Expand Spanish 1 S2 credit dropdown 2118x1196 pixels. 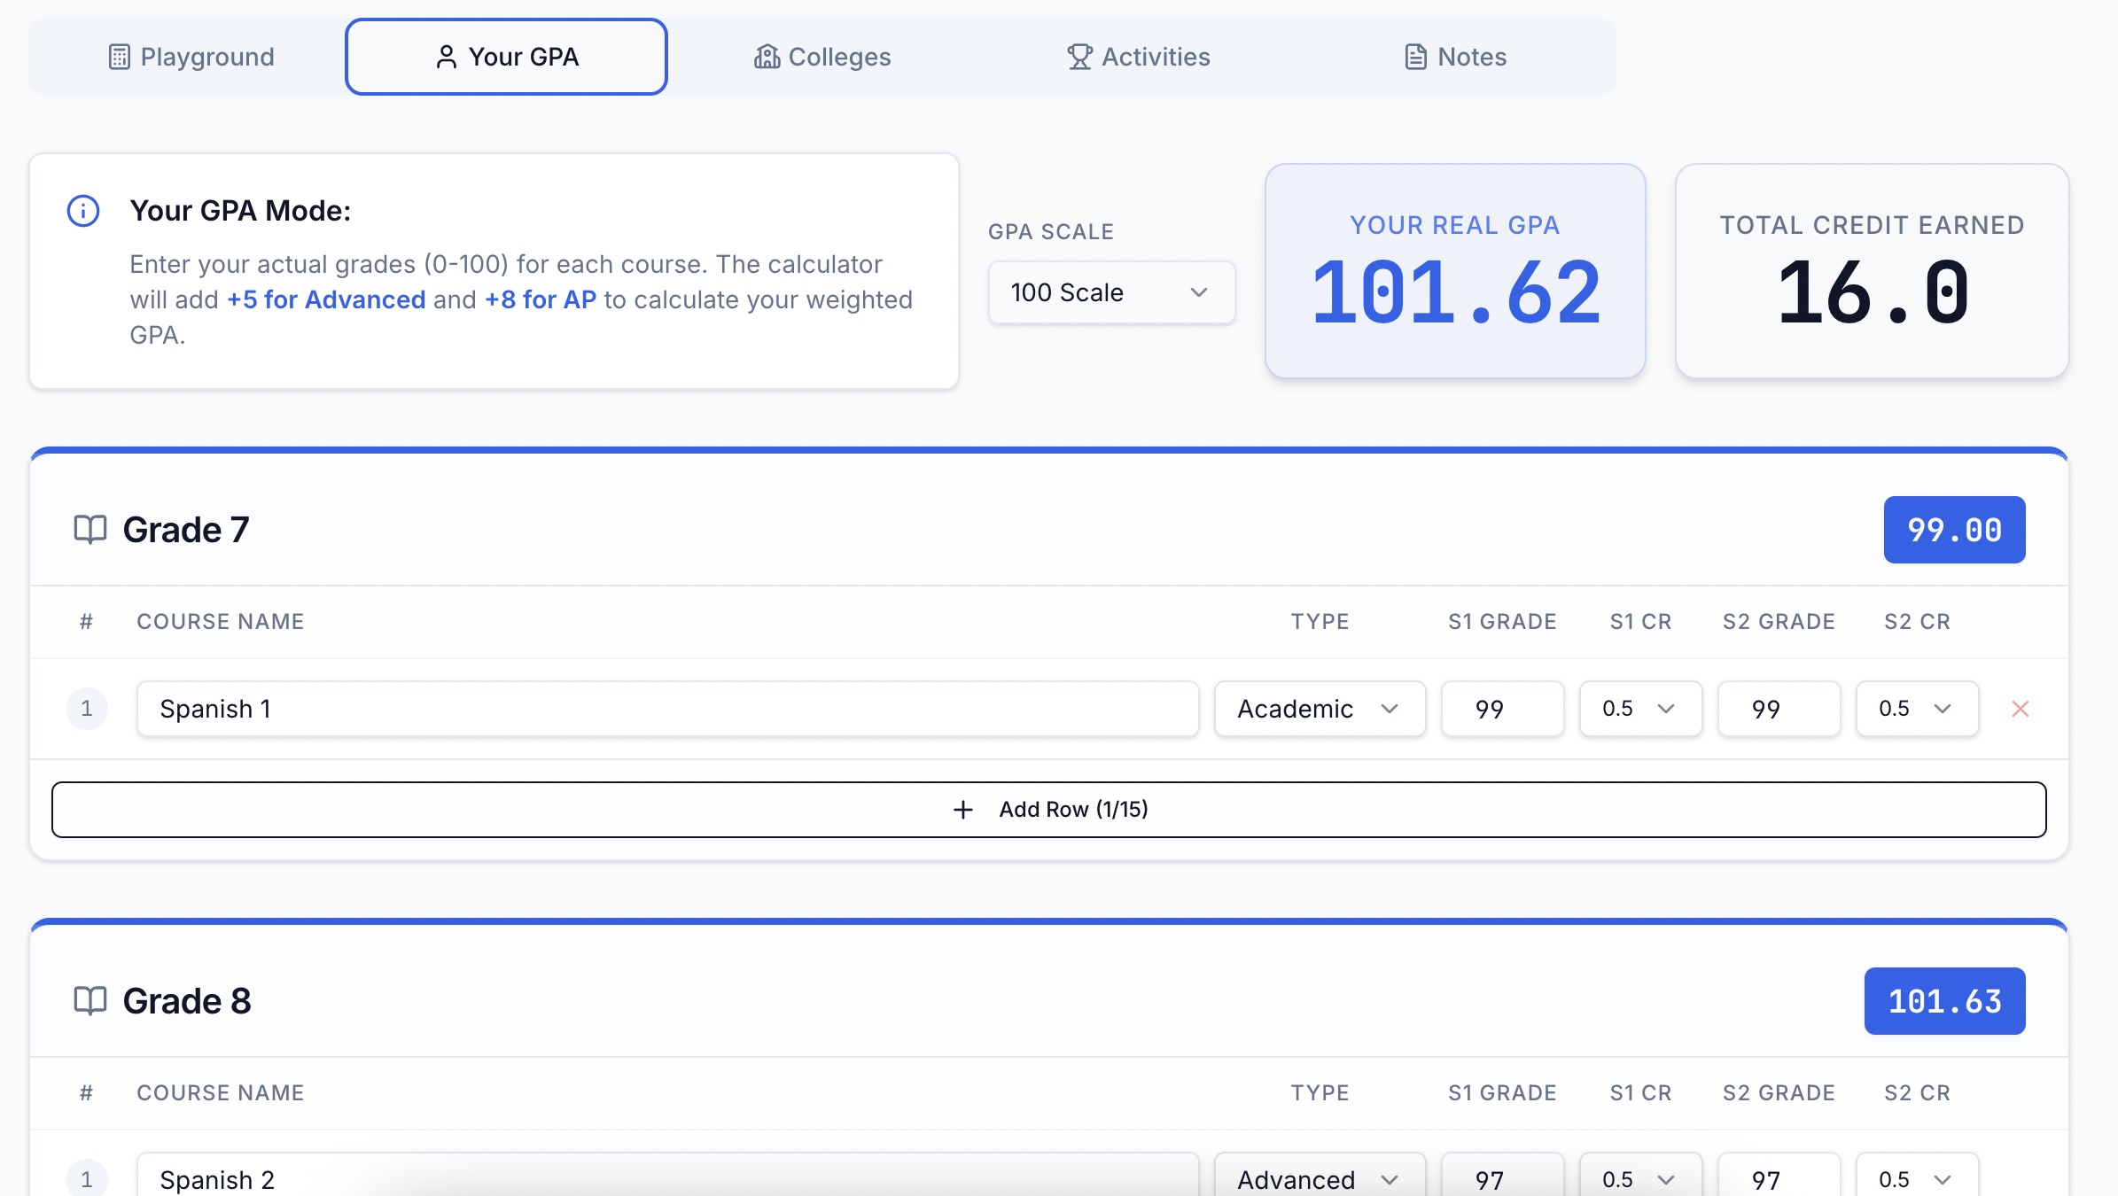coord(1916,709)
